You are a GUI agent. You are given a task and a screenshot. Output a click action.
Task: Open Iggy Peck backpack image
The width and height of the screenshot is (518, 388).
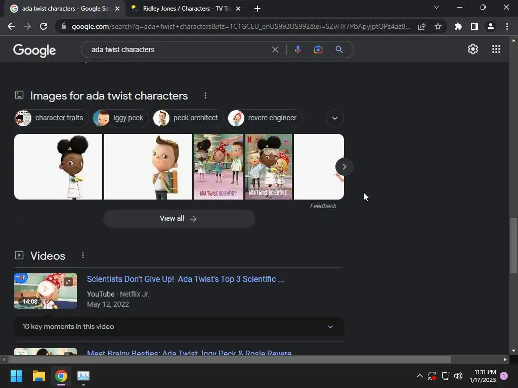click(148, 167)
